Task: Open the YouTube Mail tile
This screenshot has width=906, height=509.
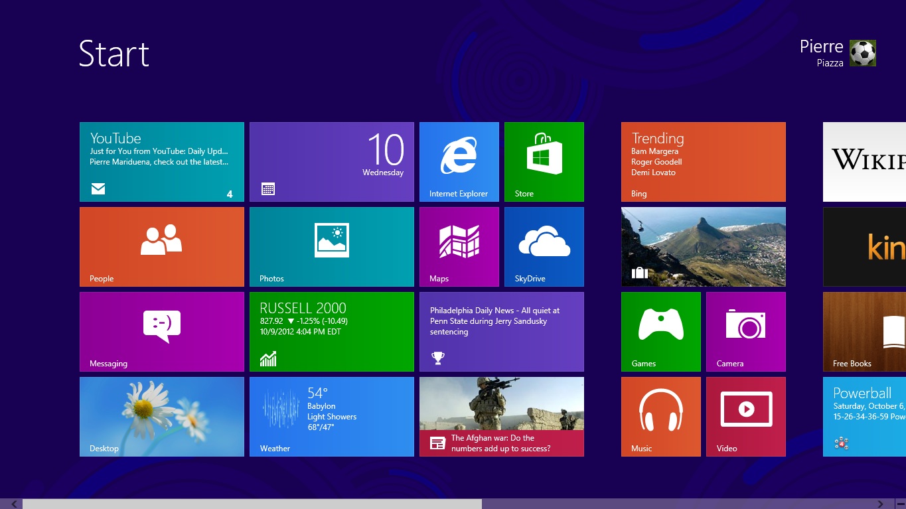Action: point(162,162)
